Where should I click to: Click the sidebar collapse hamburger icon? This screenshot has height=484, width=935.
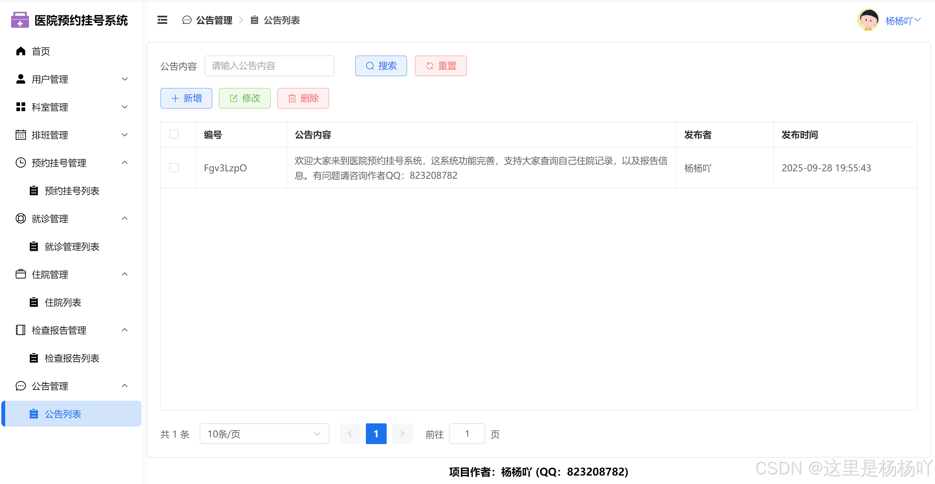pyautogui.click(x=162, y=20)
